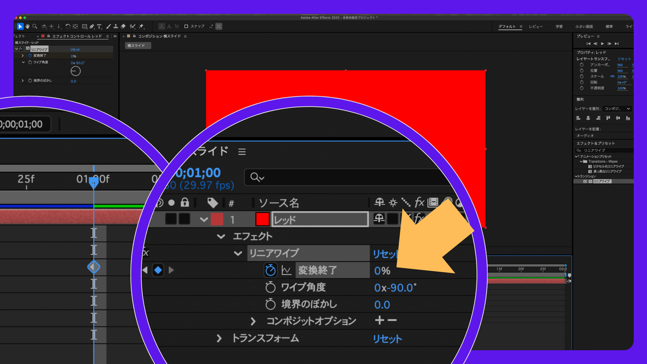Image resolution: width=647 pixels, height=364 pixels.
Task: Open the レイヤーを整列 dropdown
Action: tap(617, 108)
